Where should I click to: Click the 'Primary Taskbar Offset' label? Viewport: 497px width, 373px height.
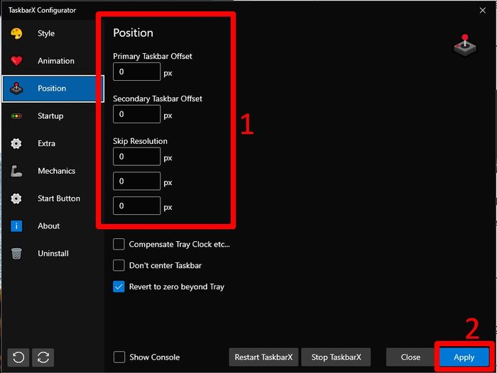(x=153, y=56)
